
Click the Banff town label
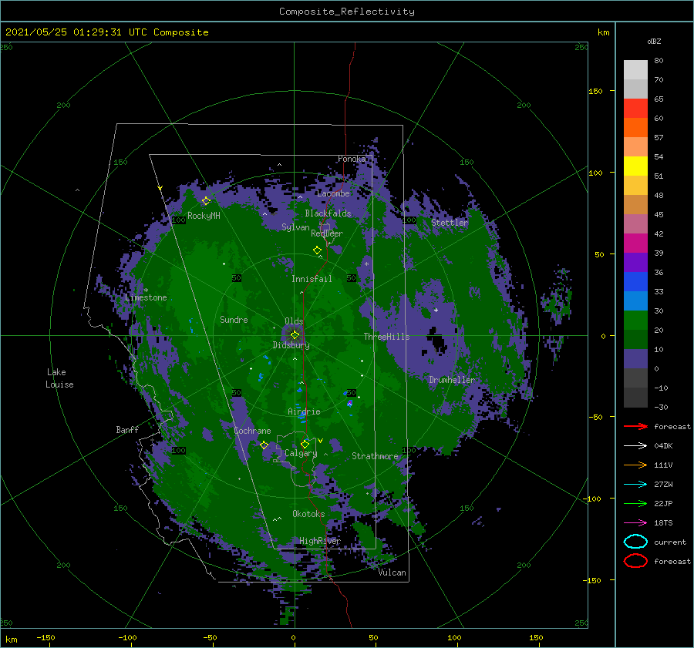(x=127, y=429)
